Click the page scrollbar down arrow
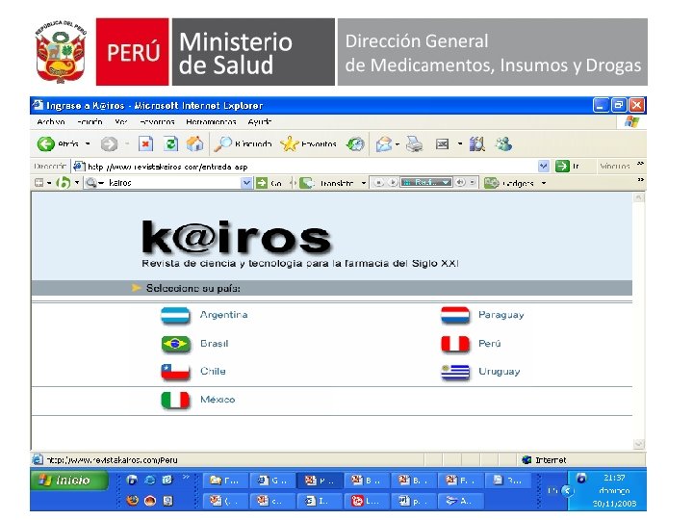Screen dimensions: 693x520 pyautogui.click(x=638, y=444)
